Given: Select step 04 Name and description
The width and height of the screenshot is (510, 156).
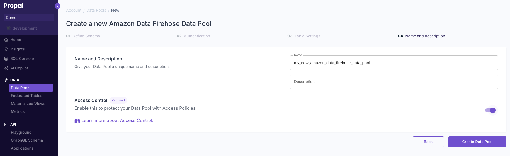Looking at the screenshot, I should [452, 36].
